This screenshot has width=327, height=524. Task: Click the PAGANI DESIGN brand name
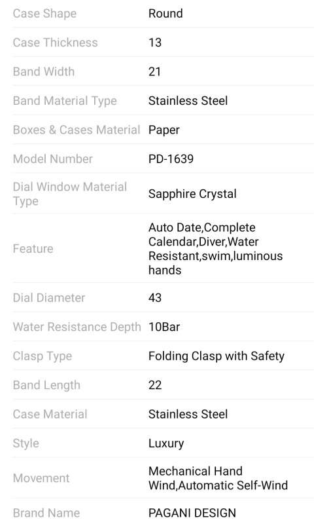click(x=192, y=513)
